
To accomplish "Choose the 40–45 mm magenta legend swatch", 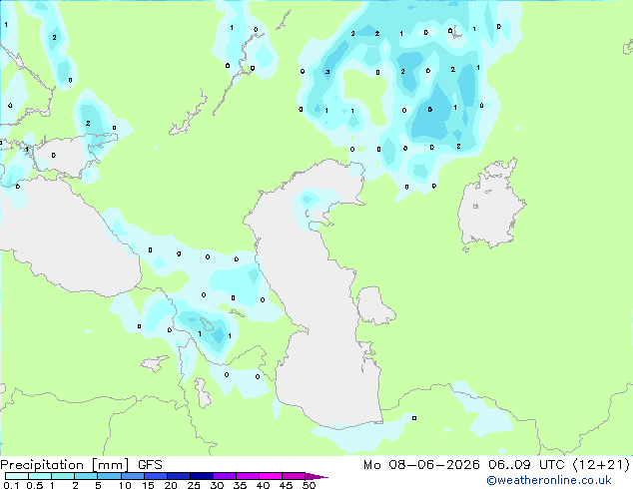I will point(271,476).
